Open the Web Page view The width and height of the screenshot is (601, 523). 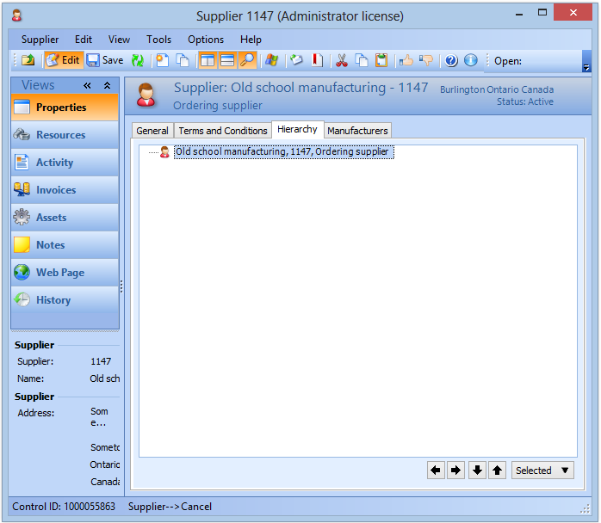coord(65,273)
